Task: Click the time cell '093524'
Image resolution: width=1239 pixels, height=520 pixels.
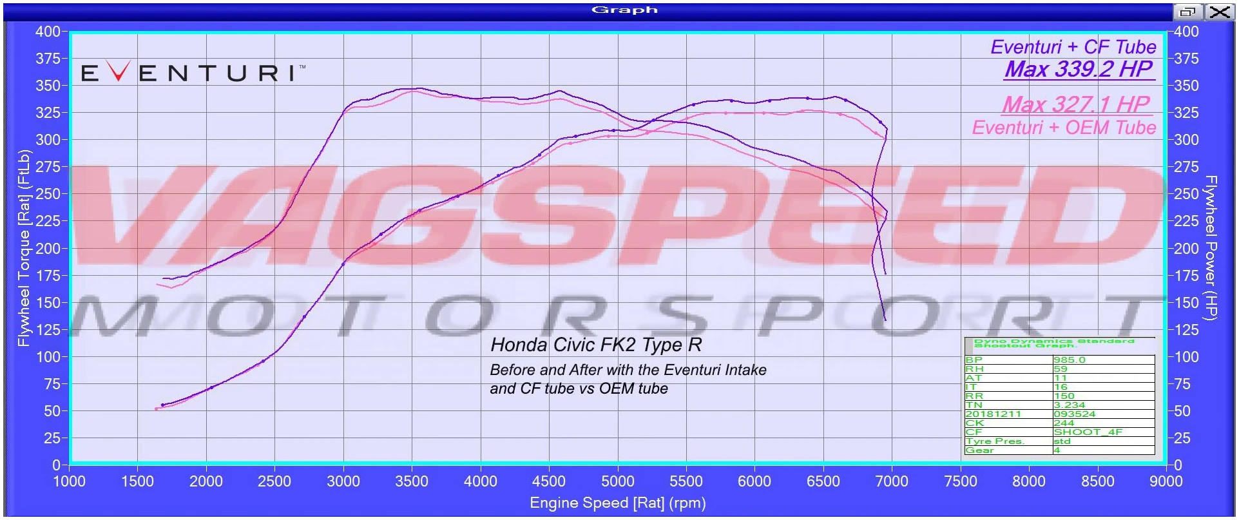Action: tap(1104, 414)
